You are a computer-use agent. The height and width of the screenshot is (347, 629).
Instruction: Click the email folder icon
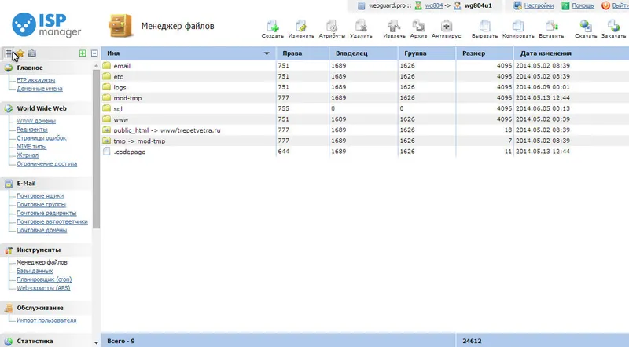pos(106,65)
